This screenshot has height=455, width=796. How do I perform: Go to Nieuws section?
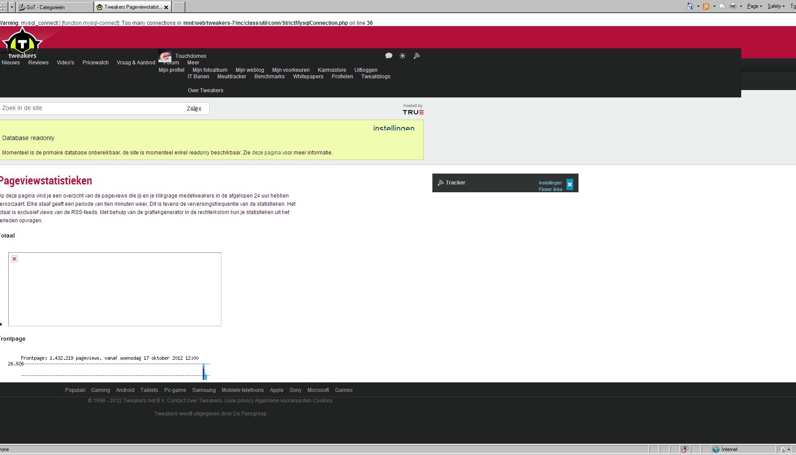point(11,63)
